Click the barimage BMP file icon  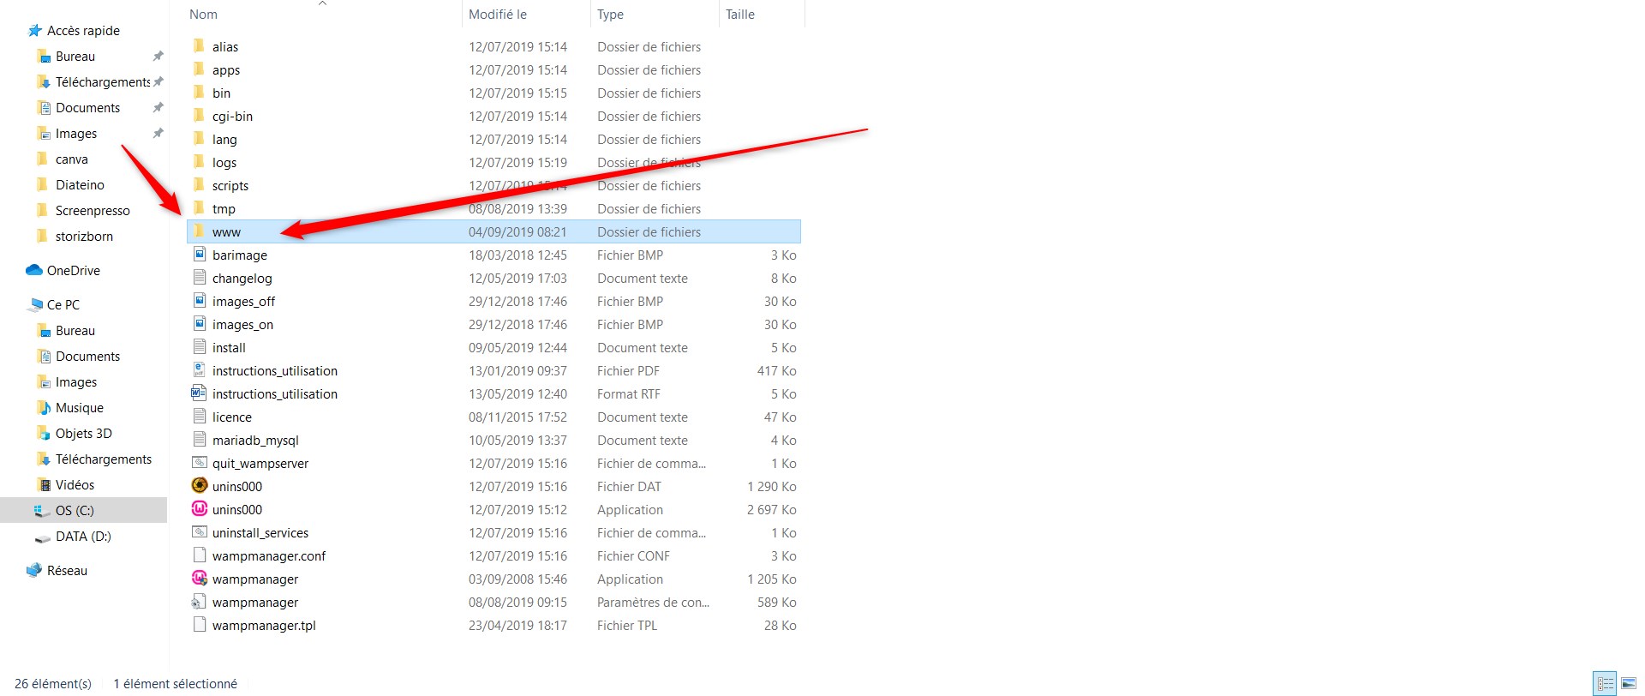(x=199, y=255)
